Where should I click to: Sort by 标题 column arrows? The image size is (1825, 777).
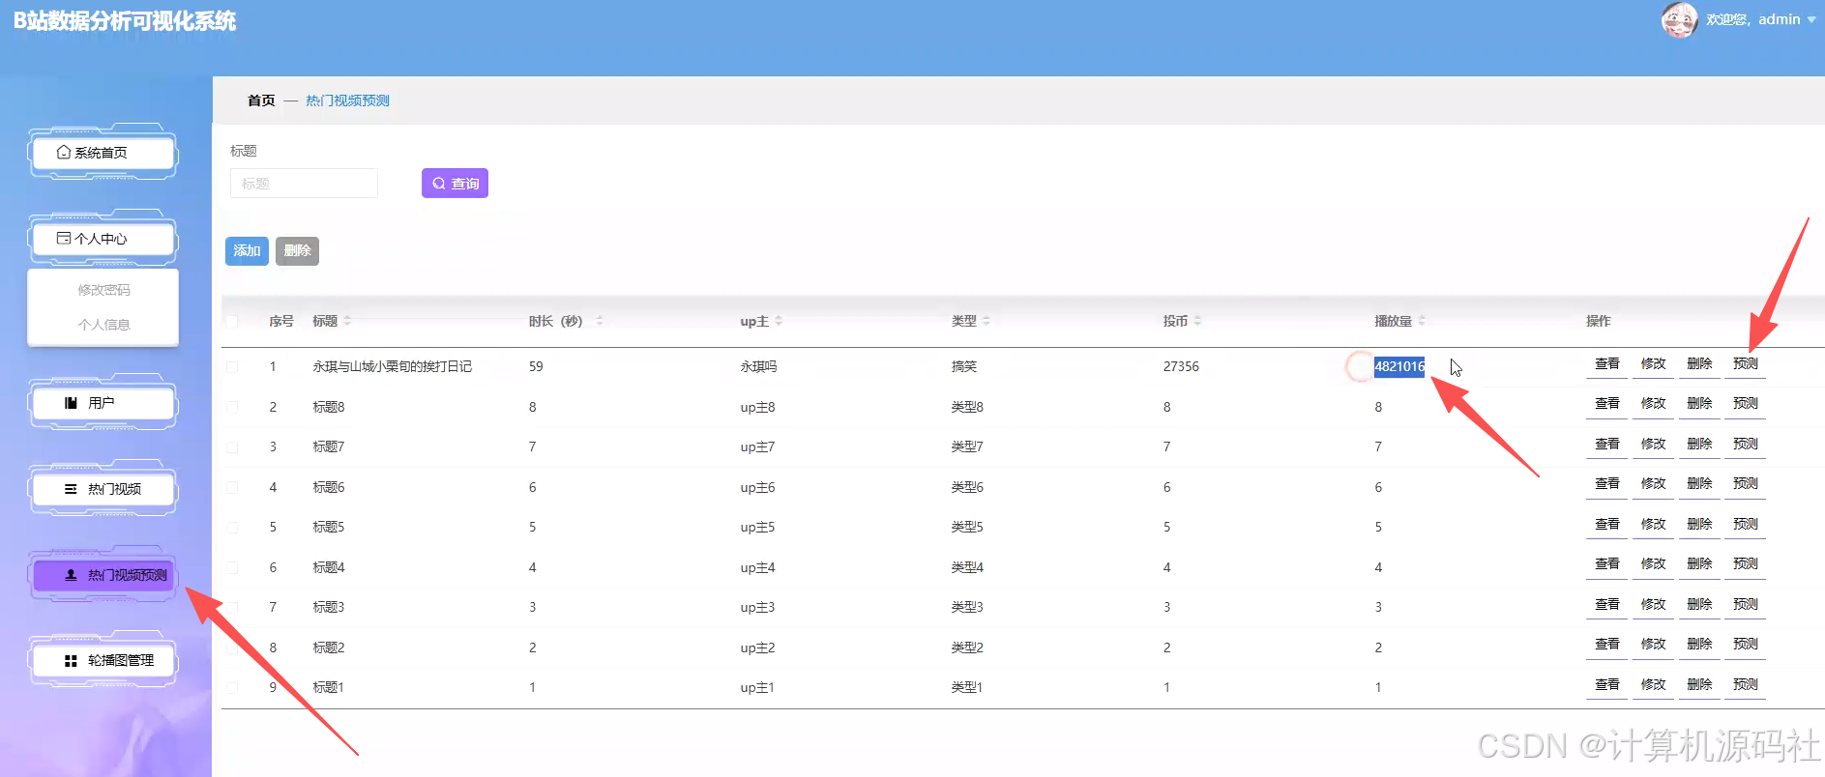(347, 321)
